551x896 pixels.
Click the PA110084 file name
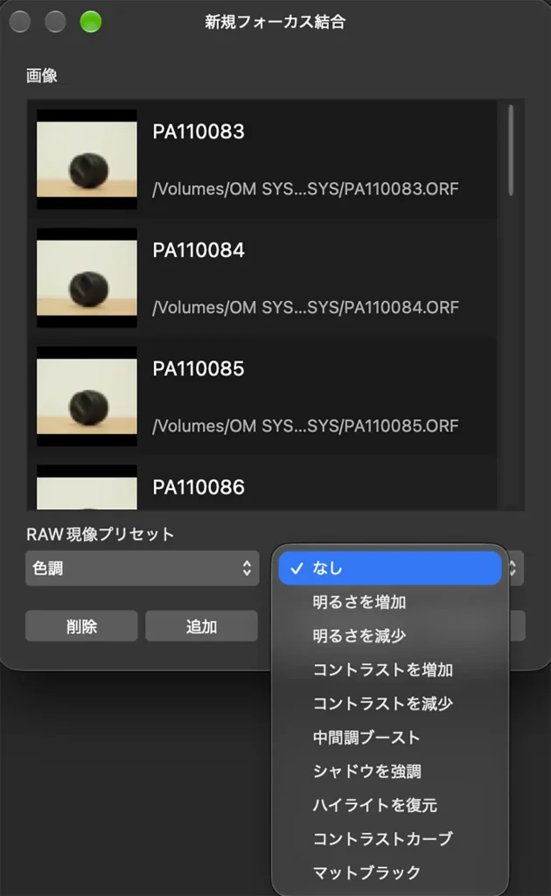coord(199,250)
